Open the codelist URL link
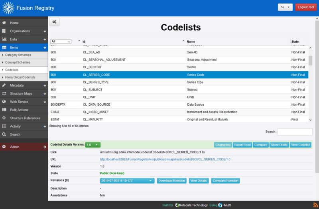Screen dimensions: 319x209 [165, 159]
